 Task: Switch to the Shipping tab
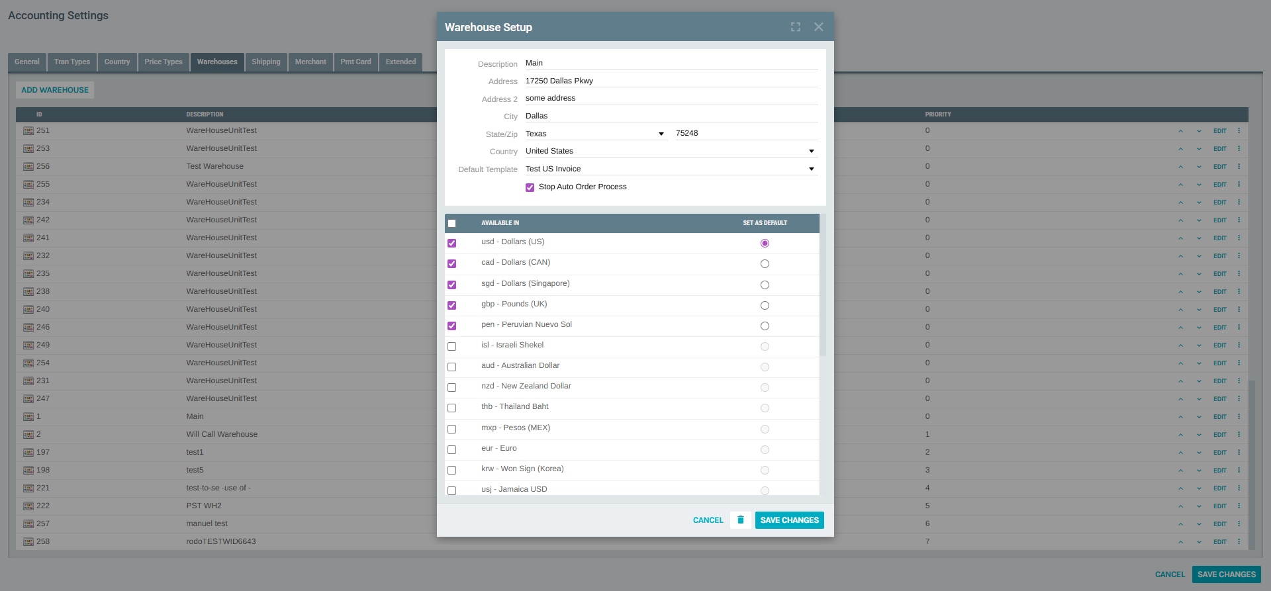click(265, 62)
